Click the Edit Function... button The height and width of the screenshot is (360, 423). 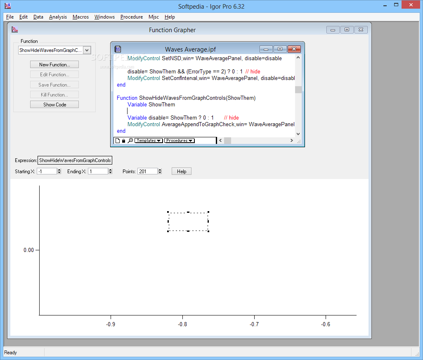coord(54,74)
